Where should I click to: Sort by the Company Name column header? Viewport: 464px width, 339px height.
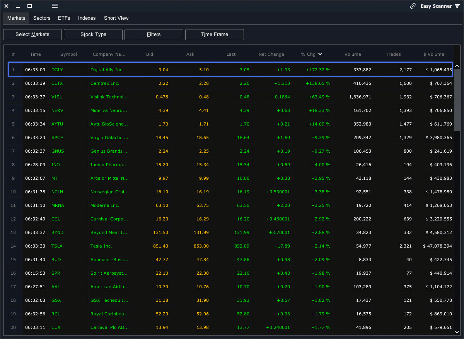(x=109, y=54)
